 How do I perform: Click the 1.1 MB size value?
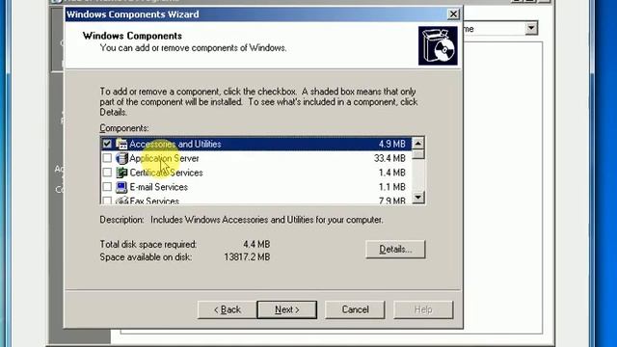[x=392, y=187]
